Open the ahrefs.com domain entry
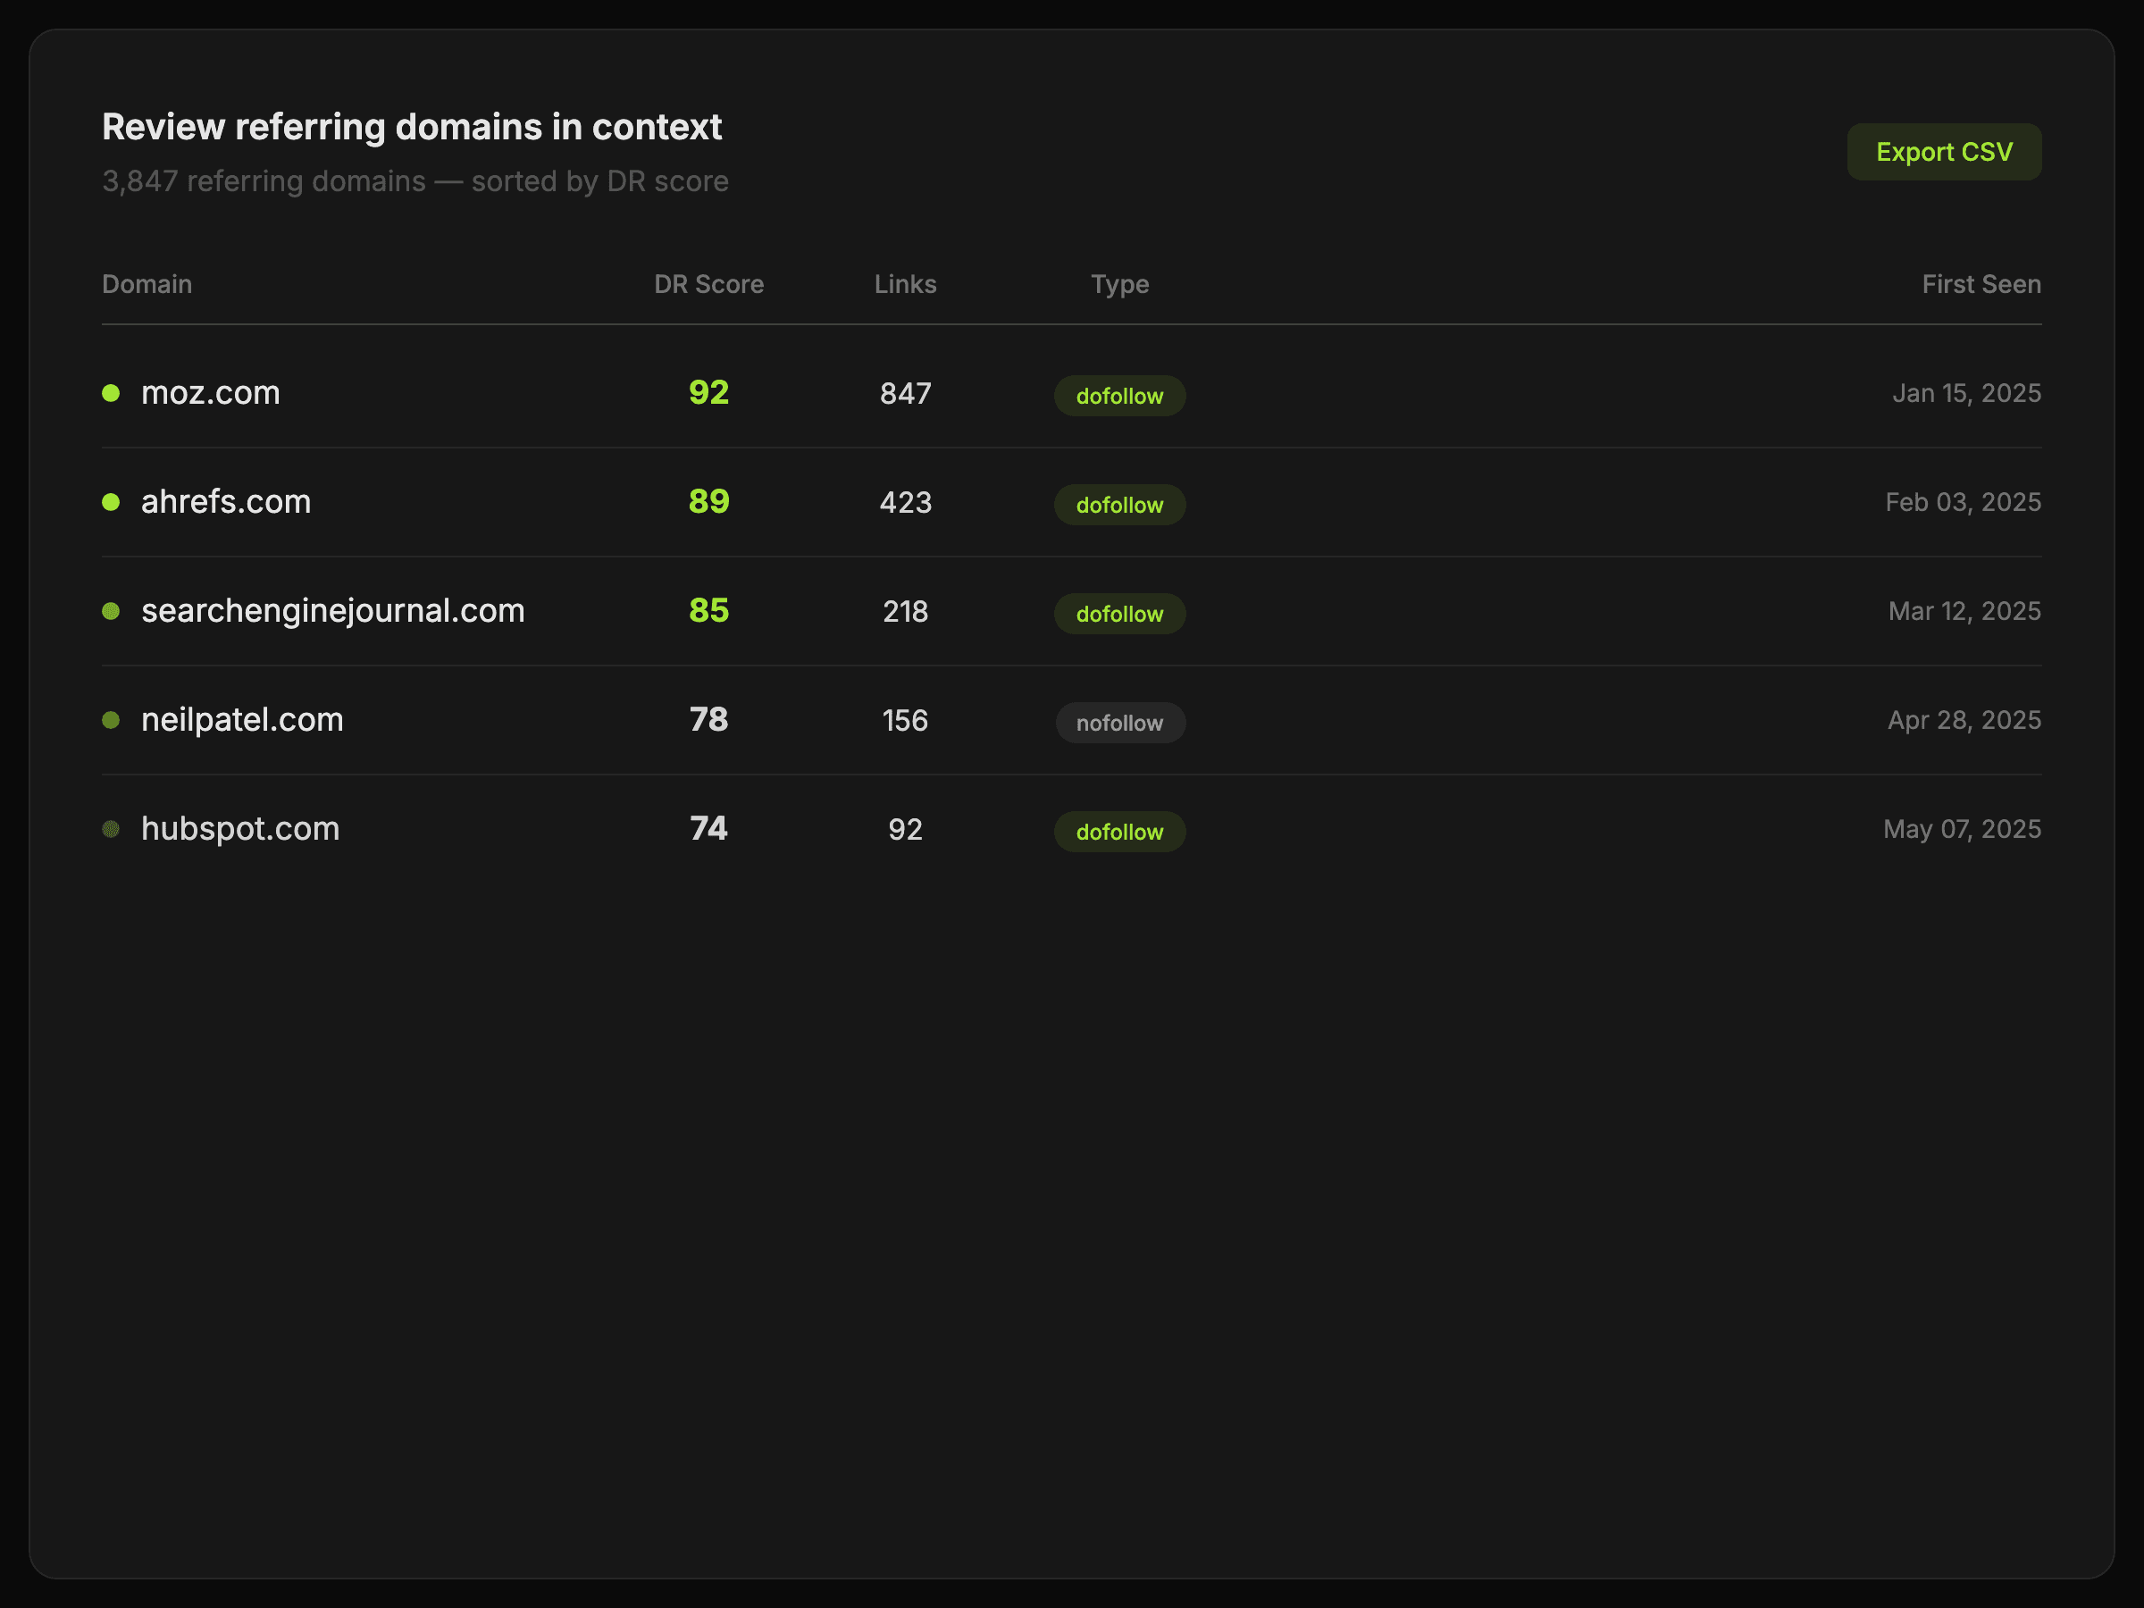The width and height of the screenshot is (2144, 1608). point(226,502)
